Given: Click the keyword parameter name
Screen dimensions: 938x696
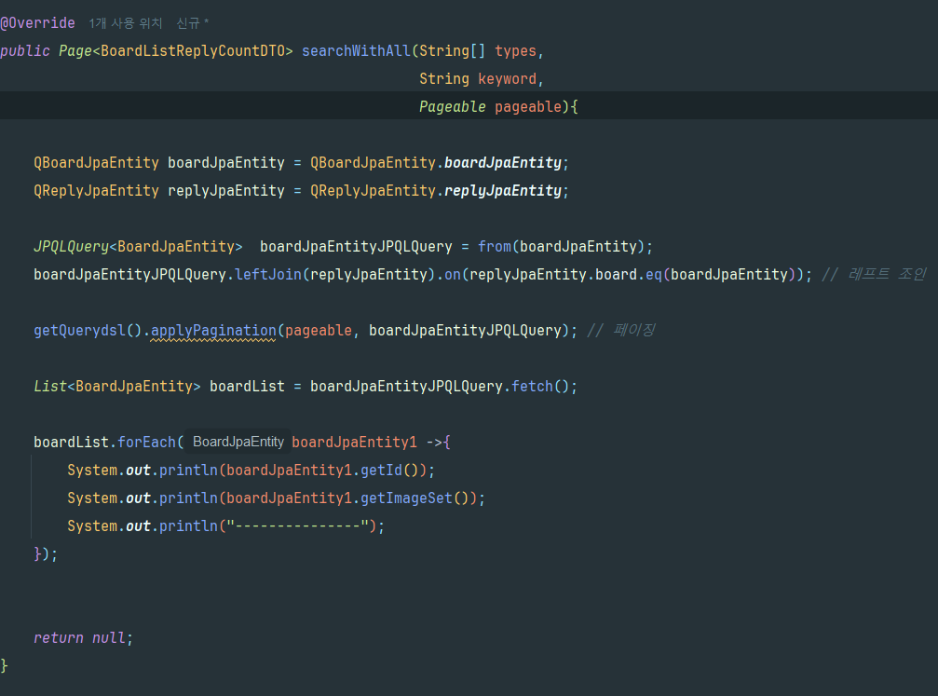Looking at the screenshot, I should point(508,78).
